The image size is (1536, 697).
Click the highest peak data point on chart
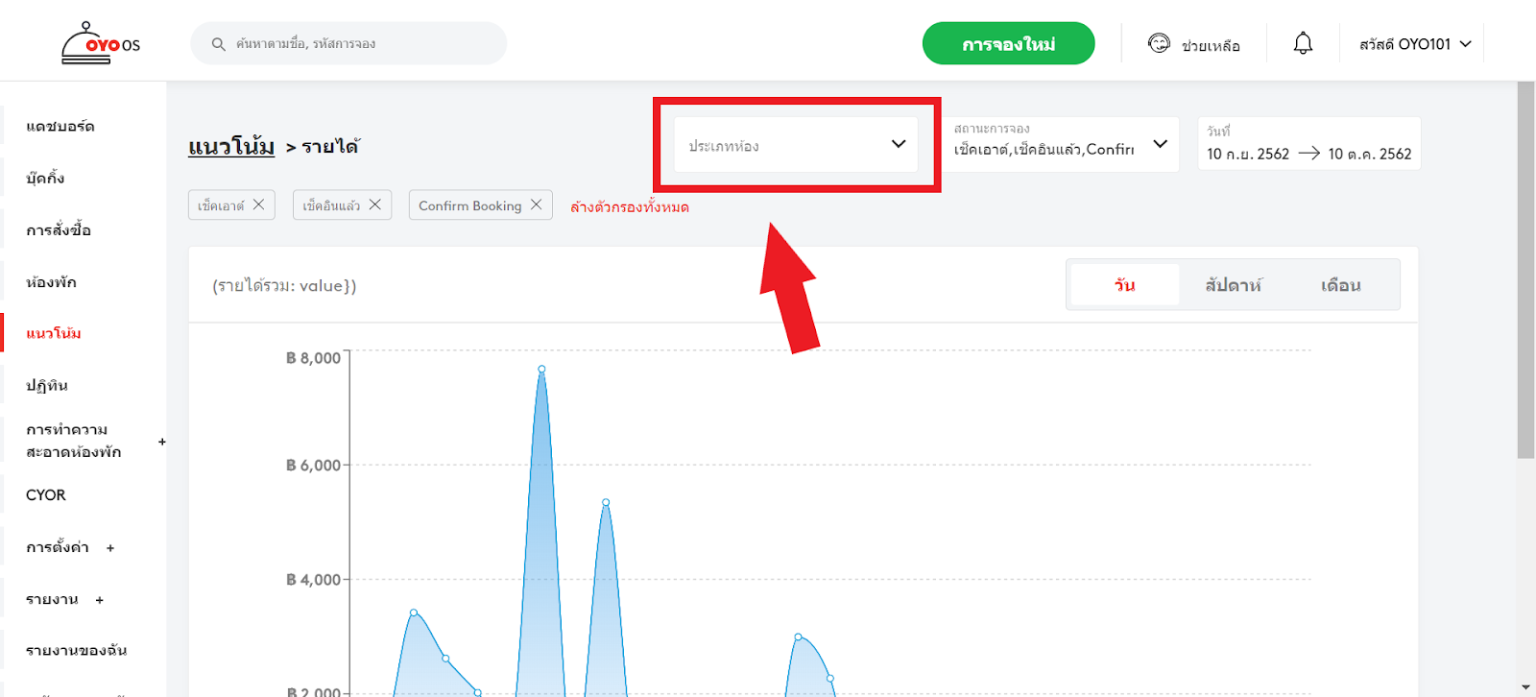(541, 369)
